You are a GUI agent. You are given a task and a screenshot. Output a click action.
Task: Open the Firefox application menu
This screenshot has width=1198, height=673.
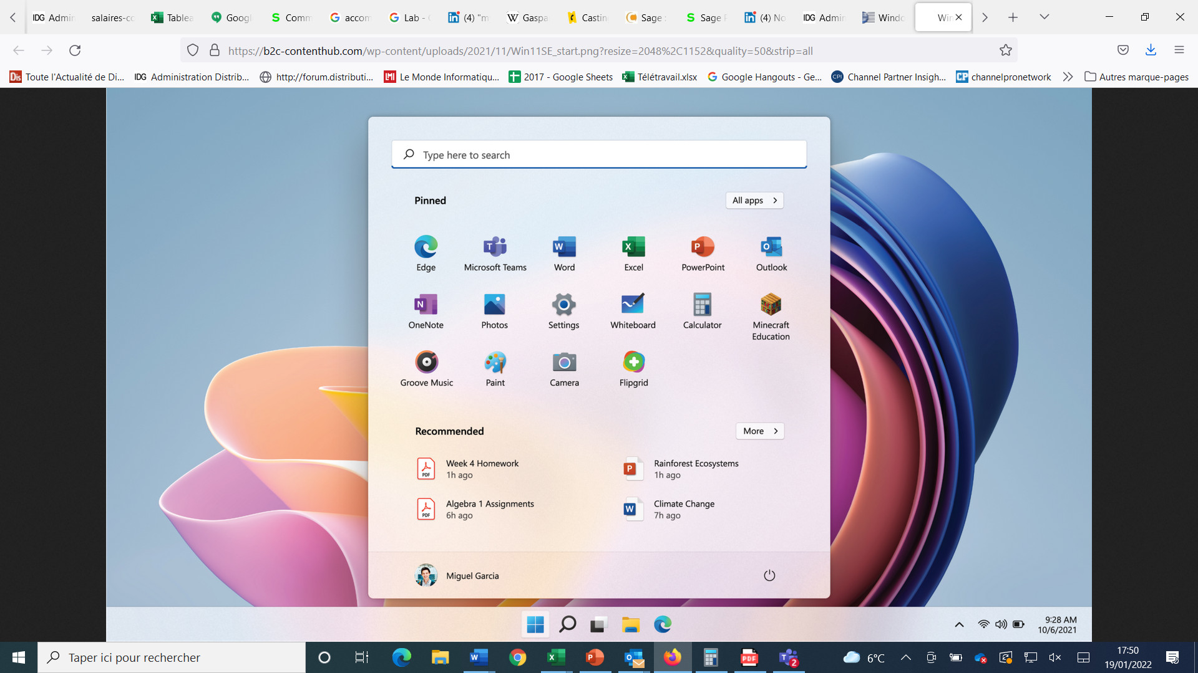1179,50
